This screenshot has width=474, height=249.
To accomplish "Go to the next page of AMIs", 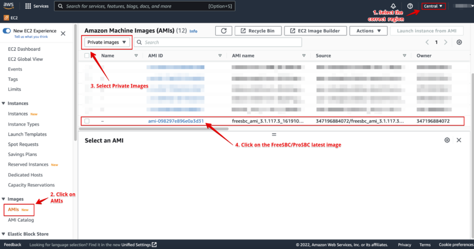I will point(446,42).
